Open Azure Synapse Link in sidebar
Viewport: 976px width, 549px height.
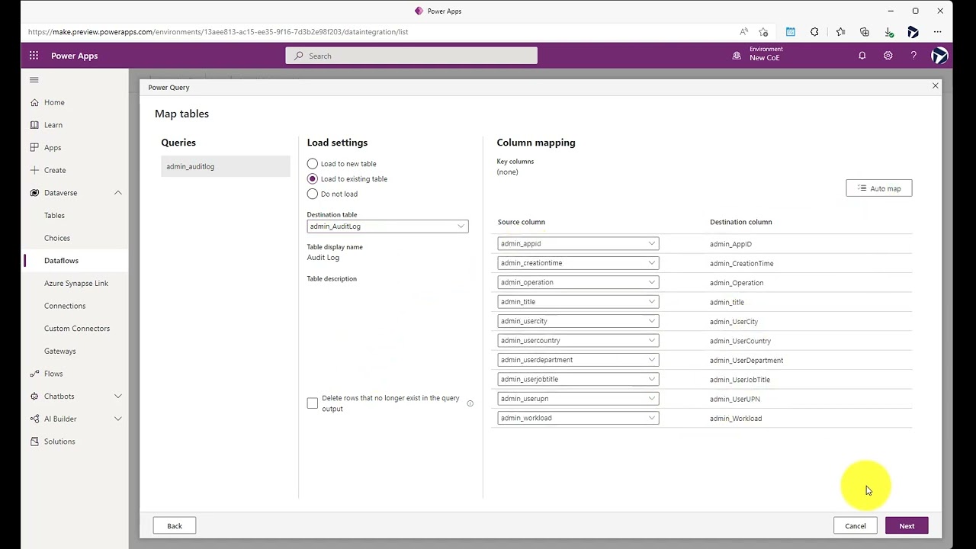click(x=76, y=284)
